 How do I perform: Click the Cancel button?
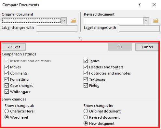tap(147, 47)
